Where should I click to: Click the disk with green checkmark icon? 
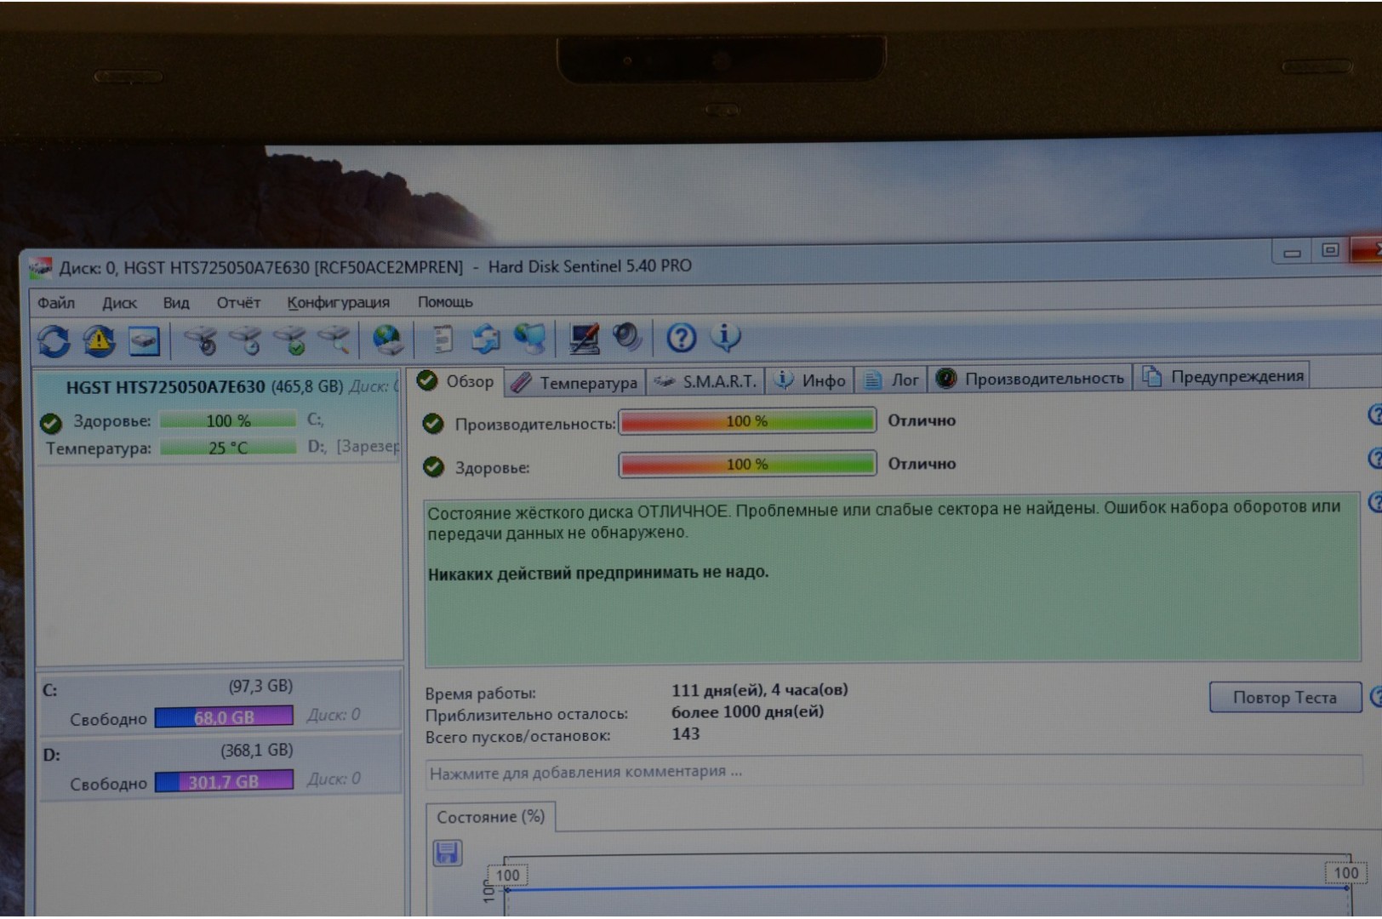point(291,340)
